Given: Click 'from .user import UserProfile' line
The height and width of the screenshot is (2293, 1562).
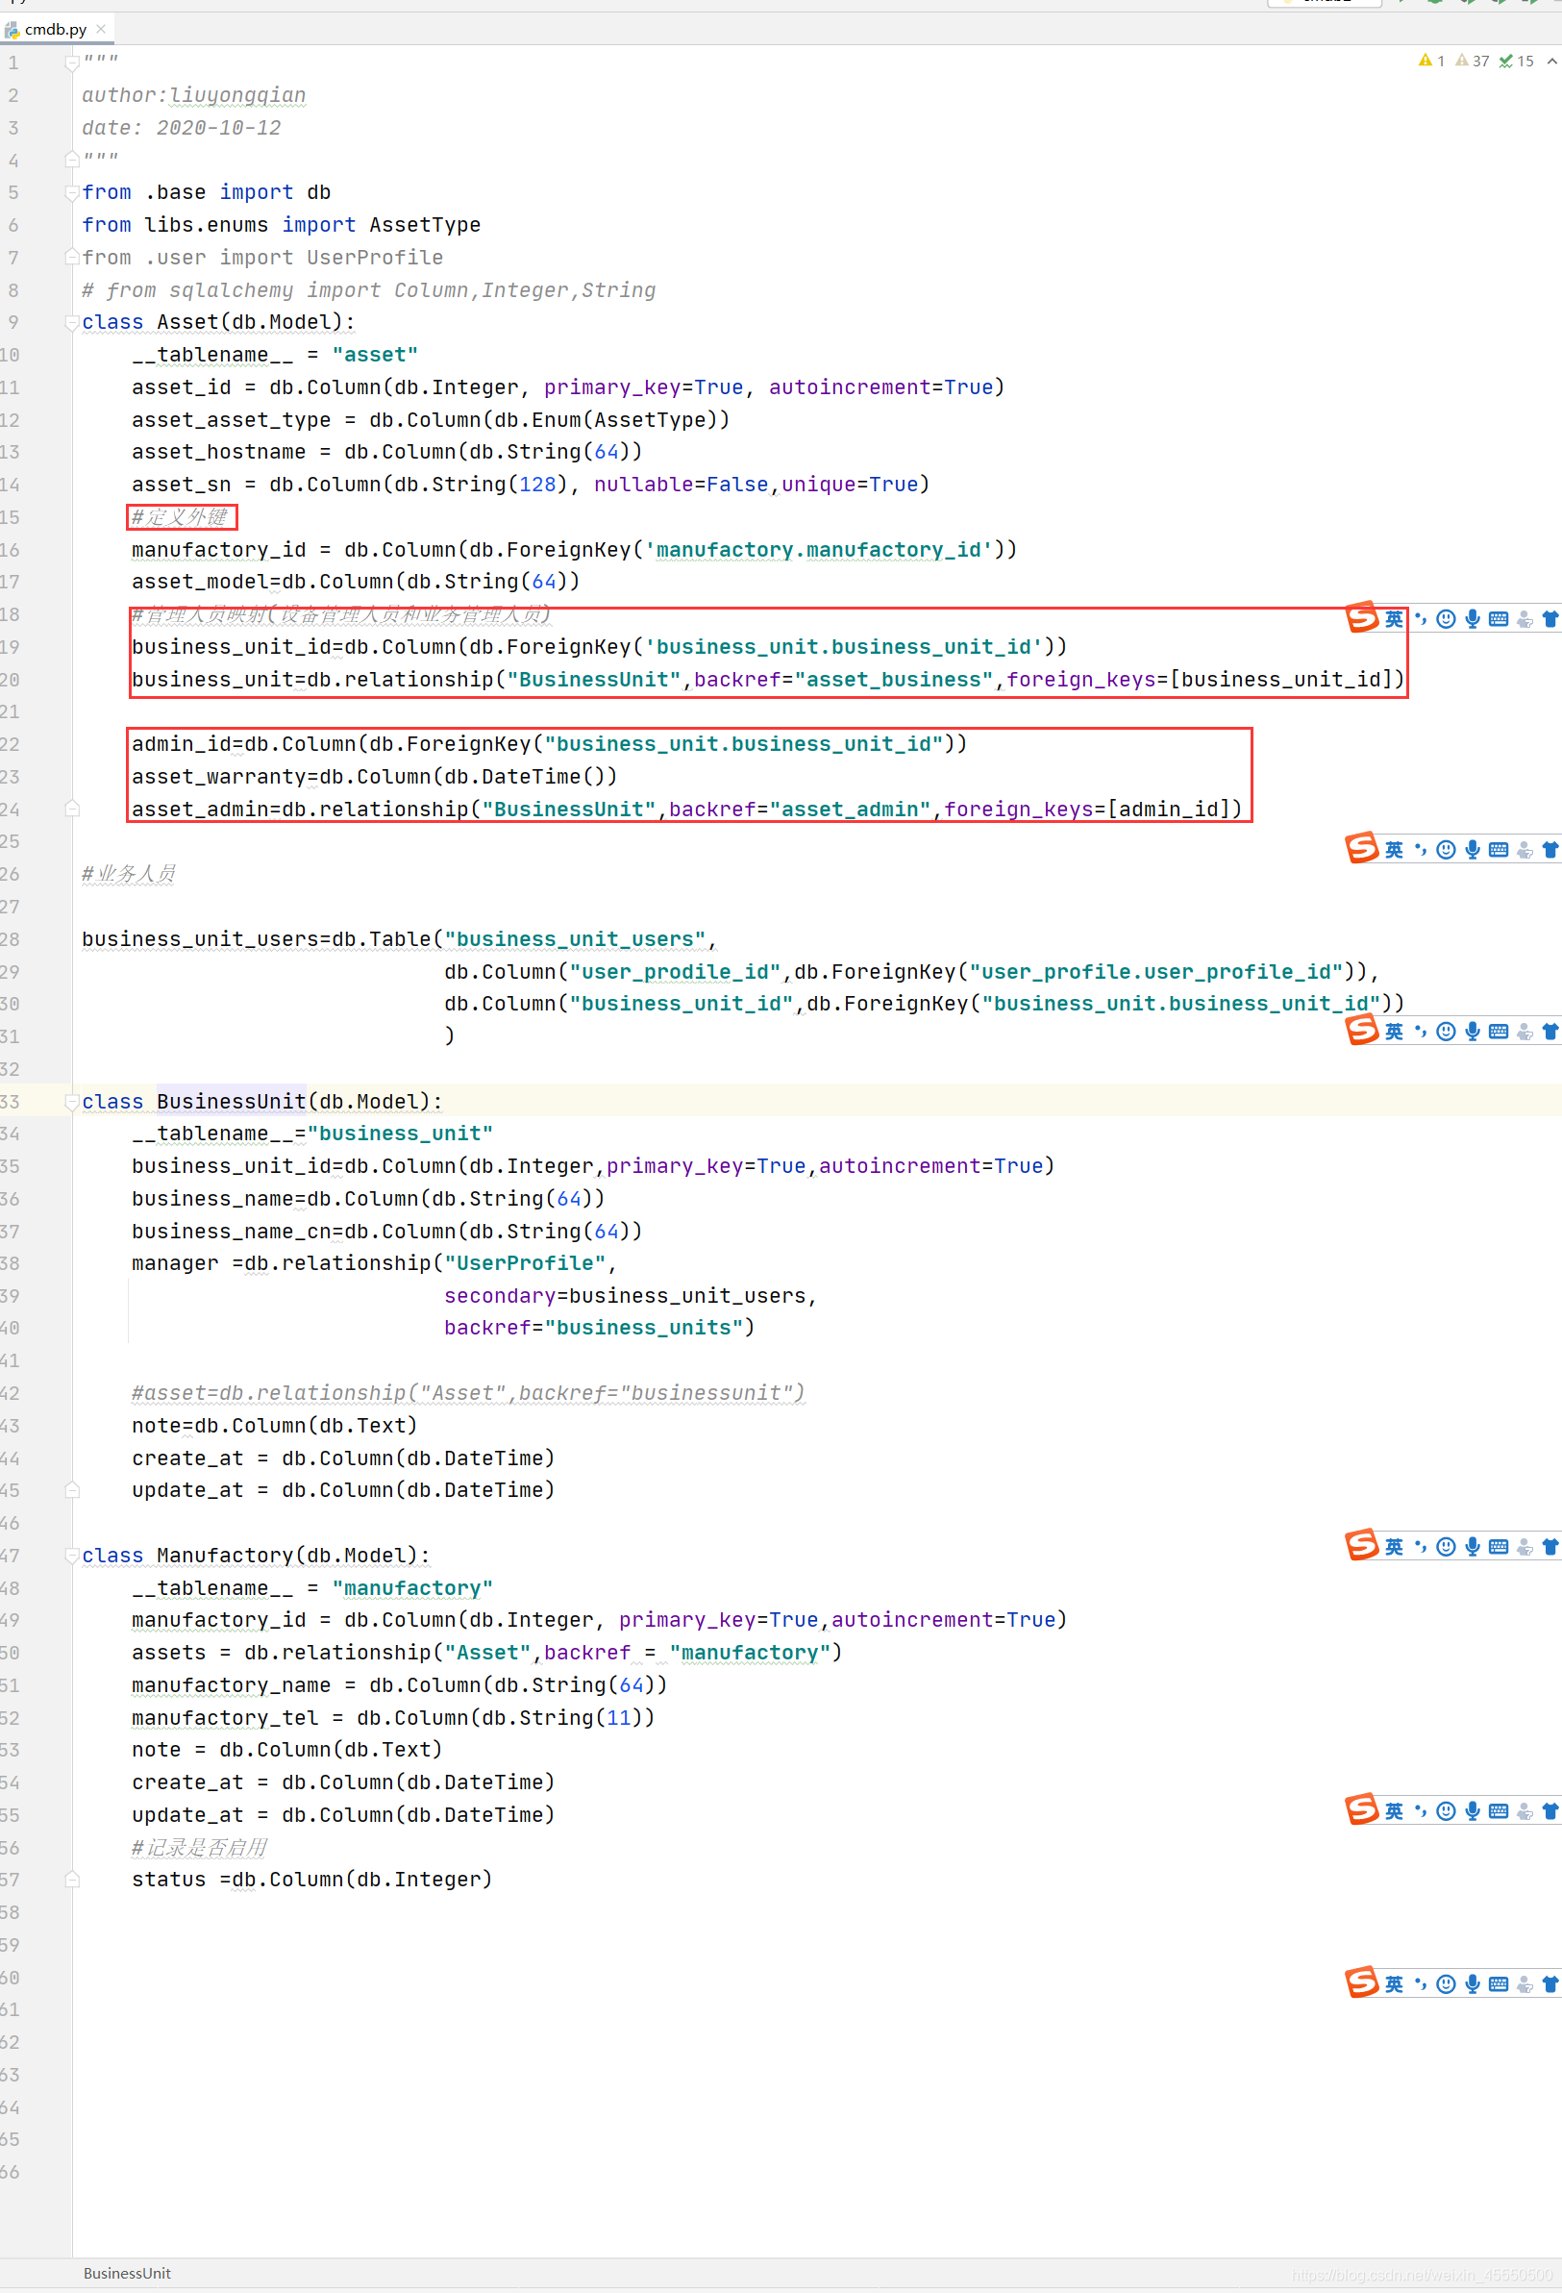Looking at the screenshot, I should click(x=262, y=257).
